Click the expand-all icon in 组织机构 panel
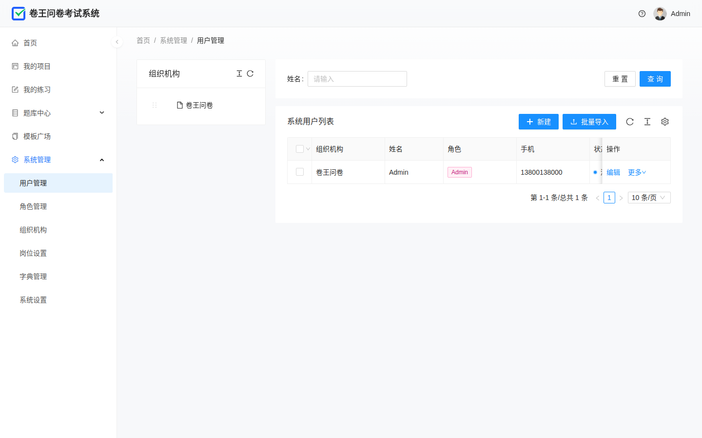The image size is (702, 438). tap(239, 73)
